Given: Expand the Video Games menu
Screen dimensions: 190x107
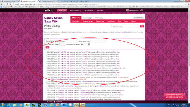Looking at the screenshot, I should tap(75, 10).
